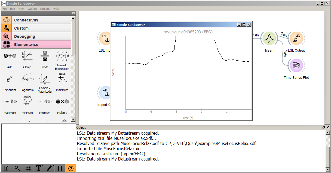Toggle the orange help question mark button
The height and width of the screenshot is (173, 331).
point(71,168)
